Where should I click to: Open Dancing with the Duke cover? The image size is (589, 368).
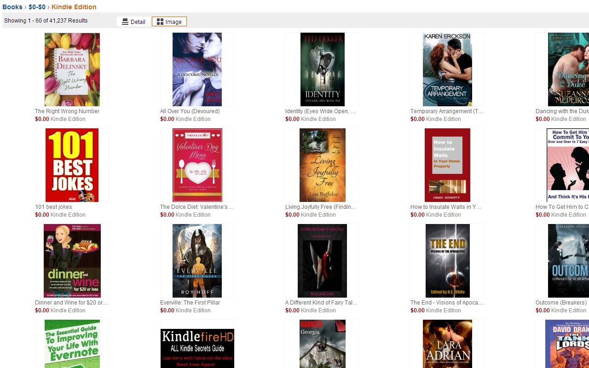tap(568, 69)
